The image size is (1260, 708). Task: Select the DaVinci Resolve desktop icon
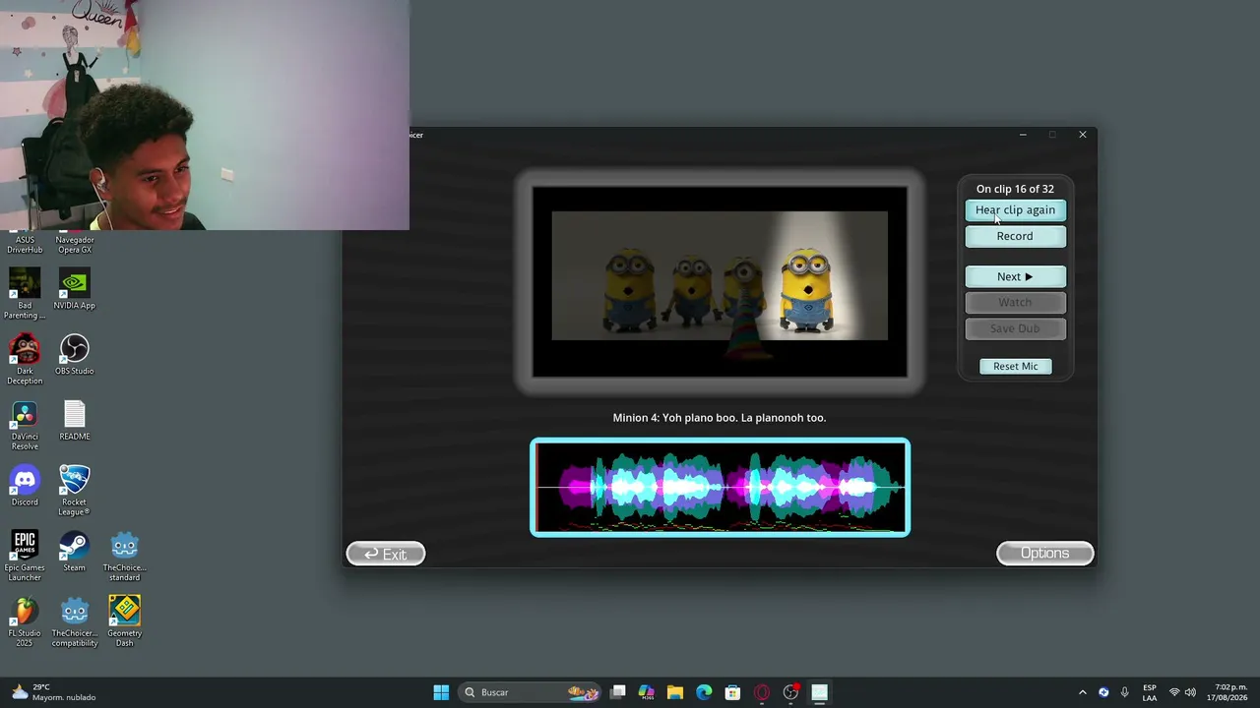click(x=25, y=425)
